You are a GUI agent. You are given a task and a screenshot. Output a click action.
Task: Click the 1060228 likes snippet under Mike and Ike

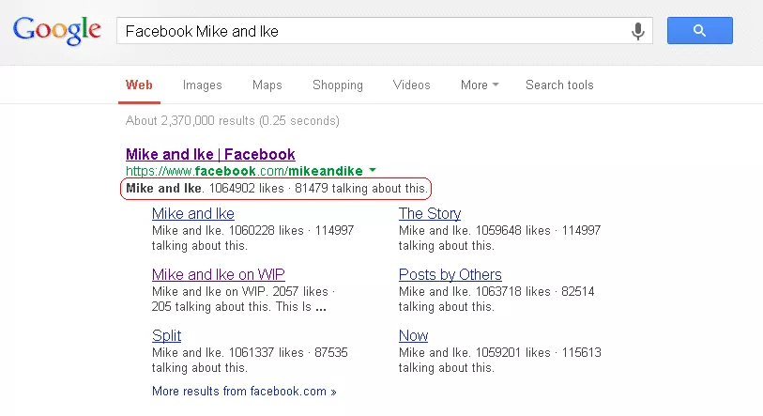[x=253, y=238]
